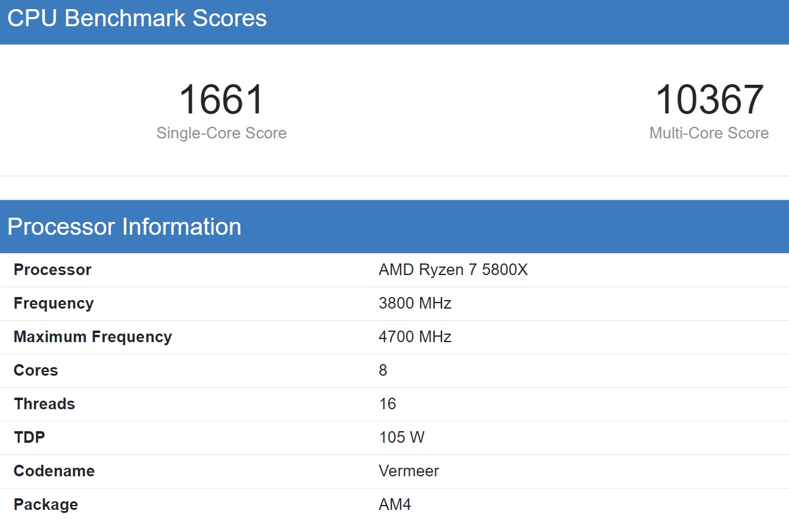Select the 3800 MHz value
Image resolution: width=789 pixels, height=519 pixels.
pyautogui.click(x=415, y=303)
